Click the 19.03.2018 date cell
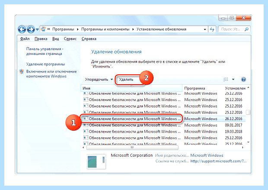Image resolution: width=268 pixels, height=190 pixels. tap(233, 131)
